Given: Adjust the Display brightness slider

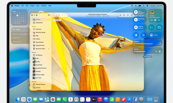Looking at the screenshot, I should tap(147, 44).
